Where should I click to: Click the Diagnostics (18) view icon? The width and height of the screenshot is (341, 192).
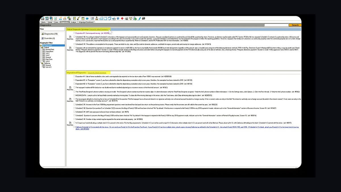tap(42, 34)
